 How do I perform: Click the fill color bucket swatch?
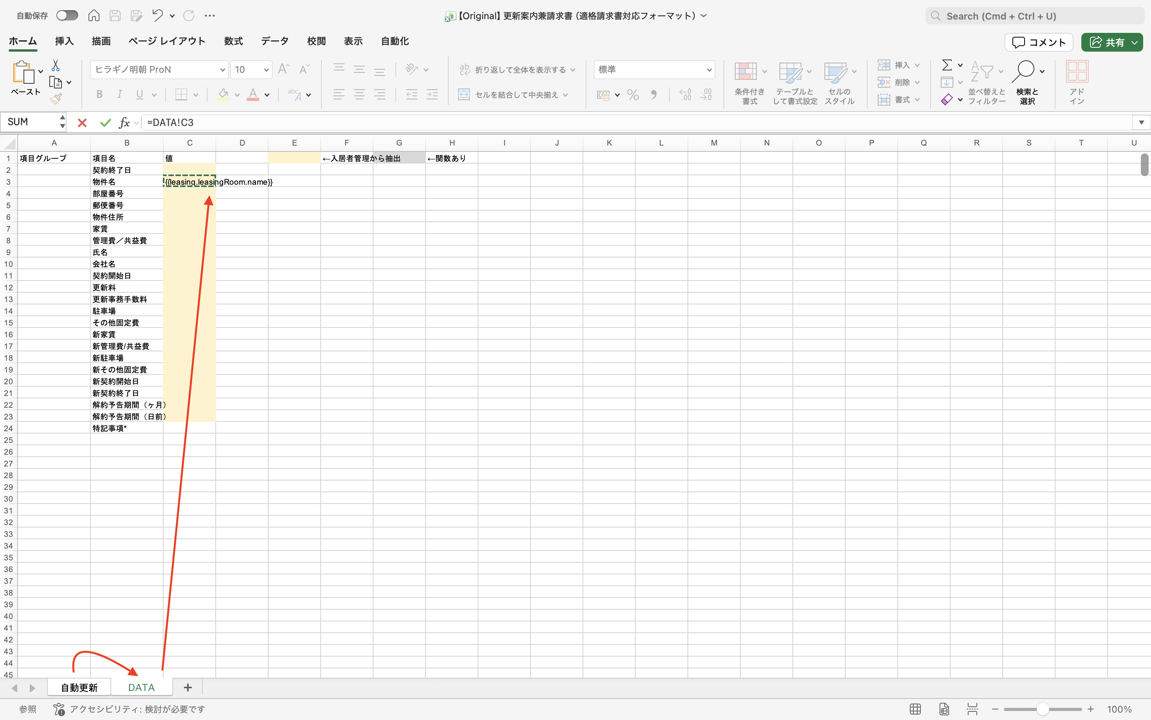[x=223, y=94]
